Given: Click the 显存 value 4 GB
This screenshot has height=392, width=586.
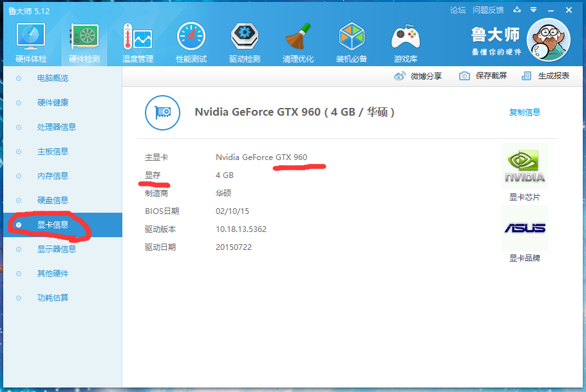Looking at the screenshot, I should (225, 175).
